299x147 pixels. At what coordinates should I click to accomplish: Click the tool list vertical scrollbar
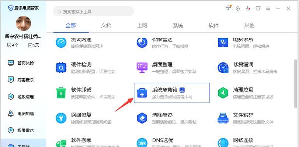296,84
